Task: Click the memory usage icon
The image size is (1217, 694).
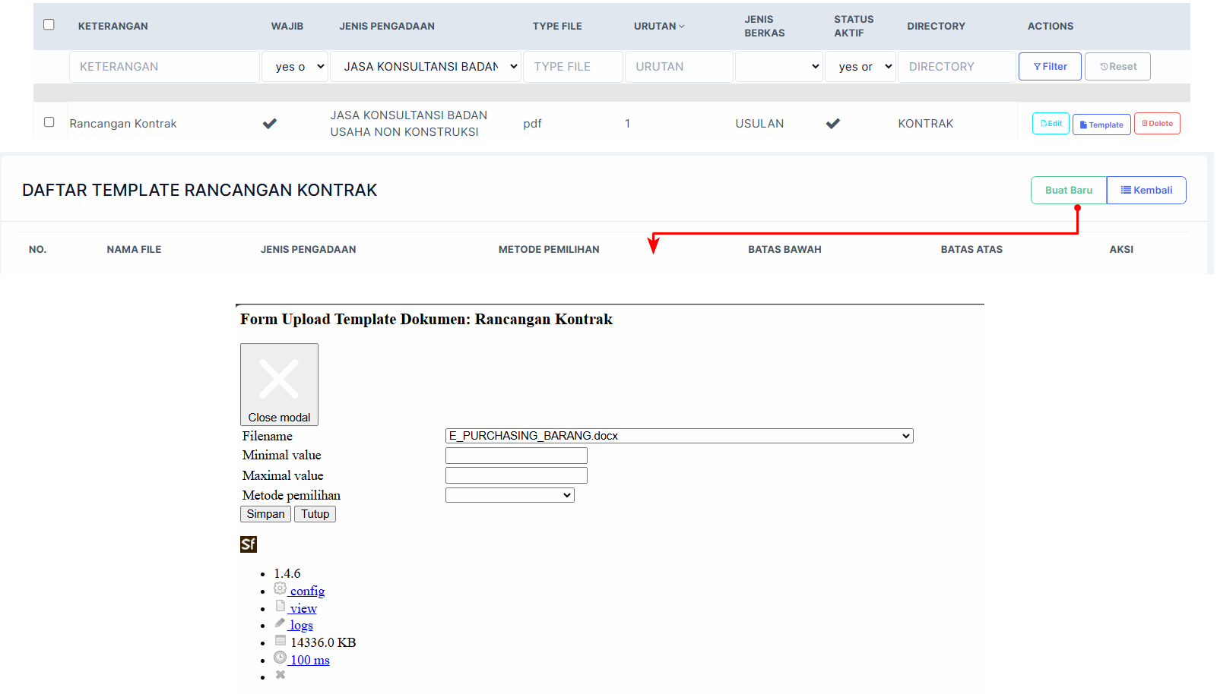Action: (280, 641)
